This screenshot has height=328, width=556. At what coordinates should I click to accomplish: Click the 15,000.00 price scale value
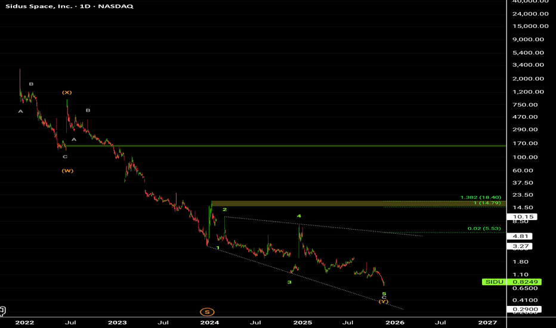point(530,26)
